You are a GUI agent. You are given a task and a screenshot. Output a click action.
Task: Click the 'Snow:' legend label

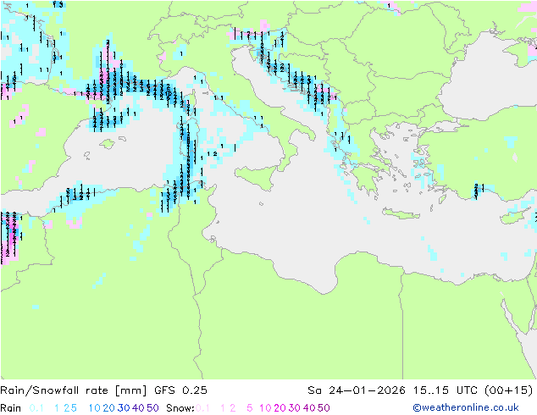pyautogui.click(x=180, y=408)
